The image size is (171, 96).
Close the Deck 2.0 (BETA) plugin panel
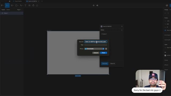tap(122, 26)
